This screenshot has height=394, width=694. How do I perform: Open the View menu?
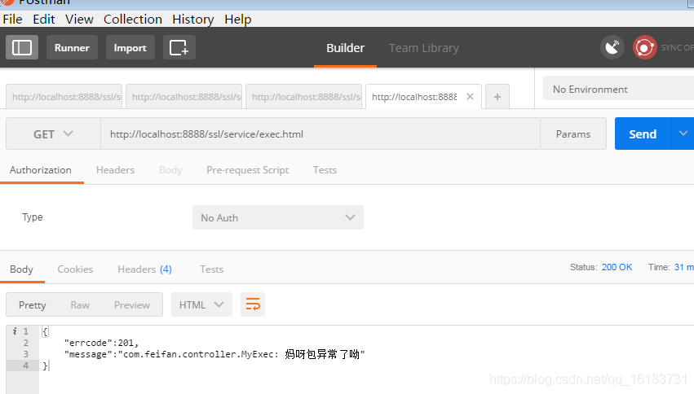pos(79,19)
